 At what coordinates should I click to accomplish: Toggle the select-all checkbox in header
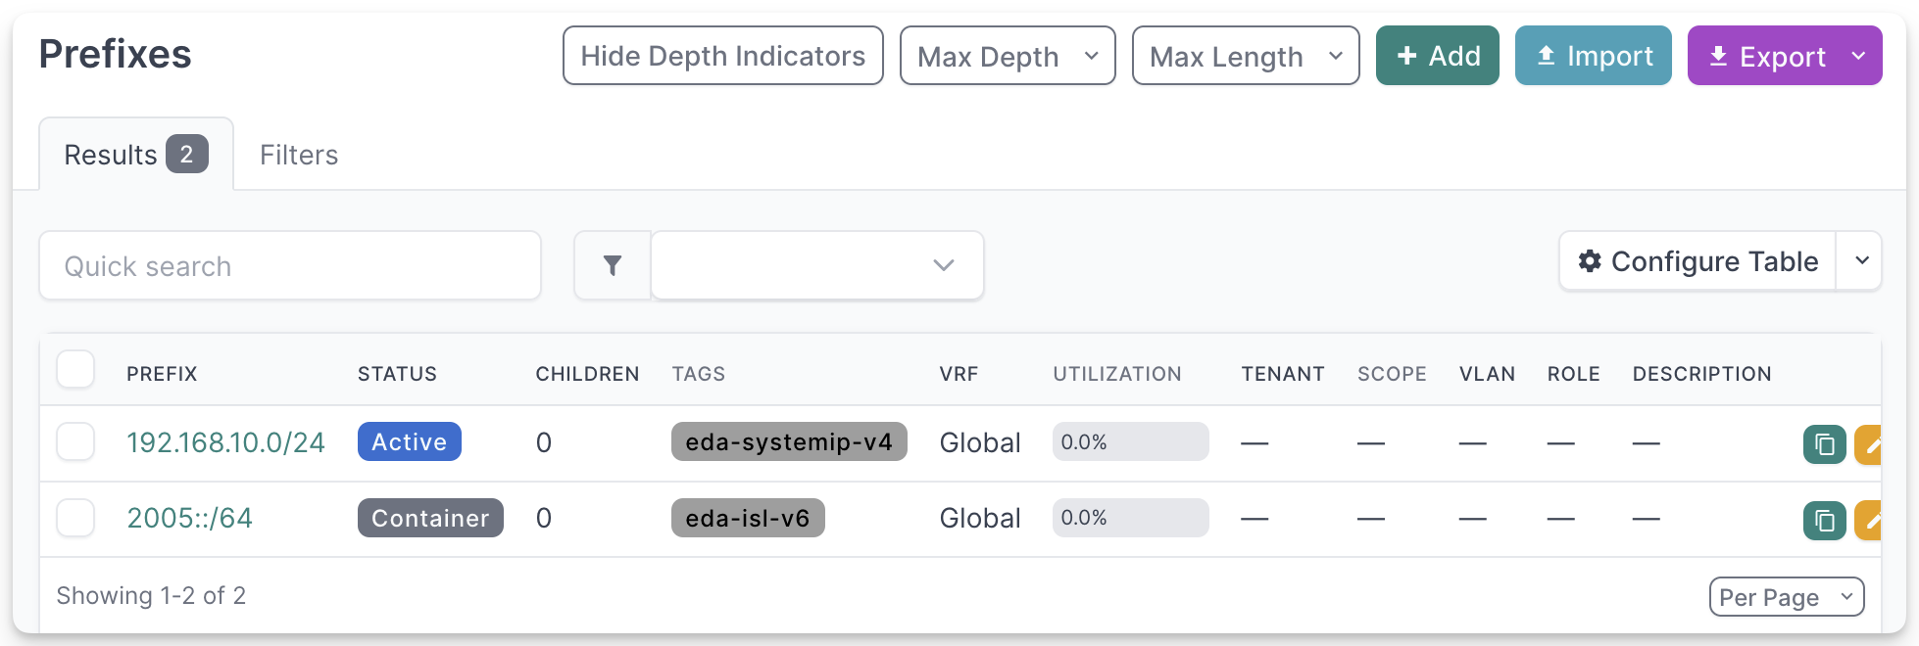pos(75,370)
